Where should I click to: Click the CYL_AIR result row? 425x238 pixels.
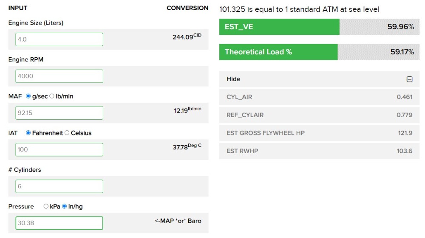tap(319, 97)
